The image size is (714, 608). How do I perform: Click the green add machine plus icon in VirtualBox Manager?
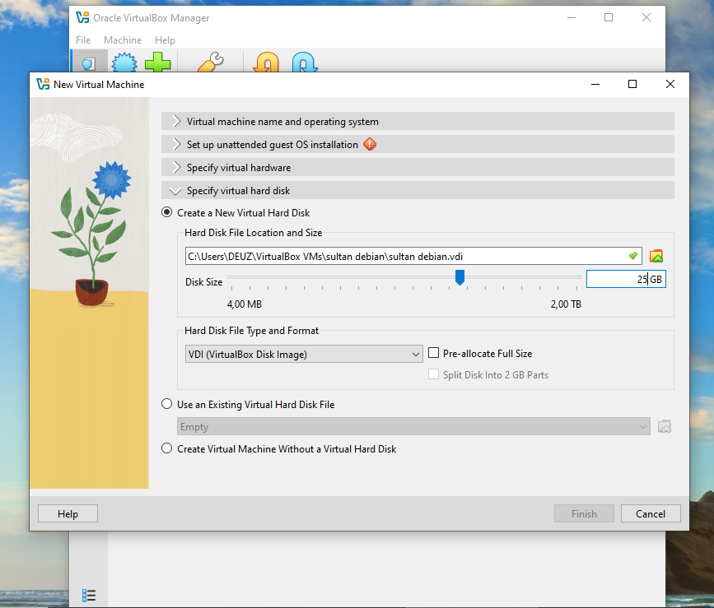click(157, 63)
